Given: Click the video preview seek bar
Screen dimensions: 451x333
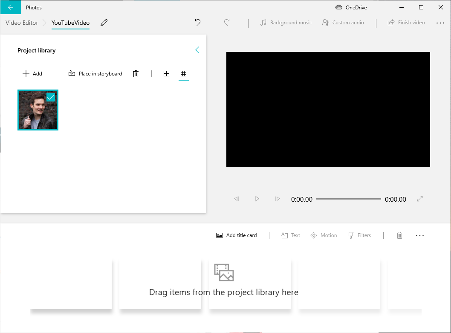Looking at the screenshot, I should (x=348, y=199).
